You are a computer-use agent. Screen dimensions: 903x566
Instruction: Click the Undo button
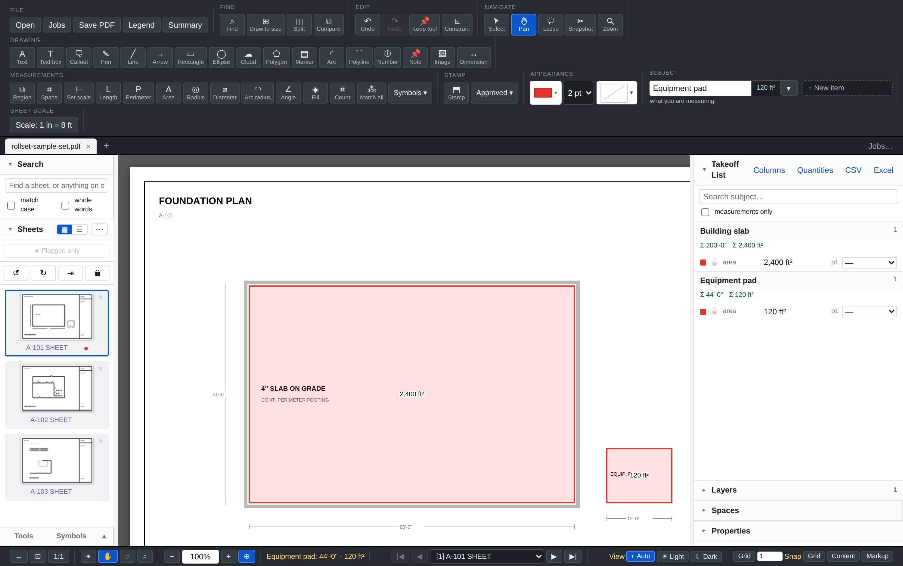pyautogui.click(x=368, y=25)
